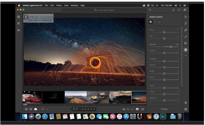Flag photo as picked

click(x=74, y=109)
